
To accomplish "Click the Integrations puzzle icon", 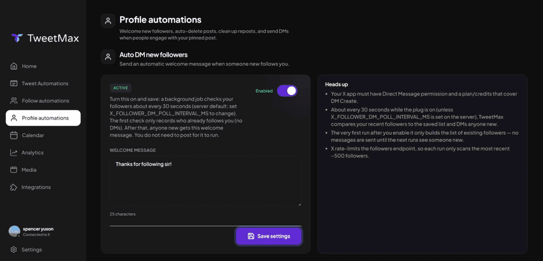I will point(14,187).
